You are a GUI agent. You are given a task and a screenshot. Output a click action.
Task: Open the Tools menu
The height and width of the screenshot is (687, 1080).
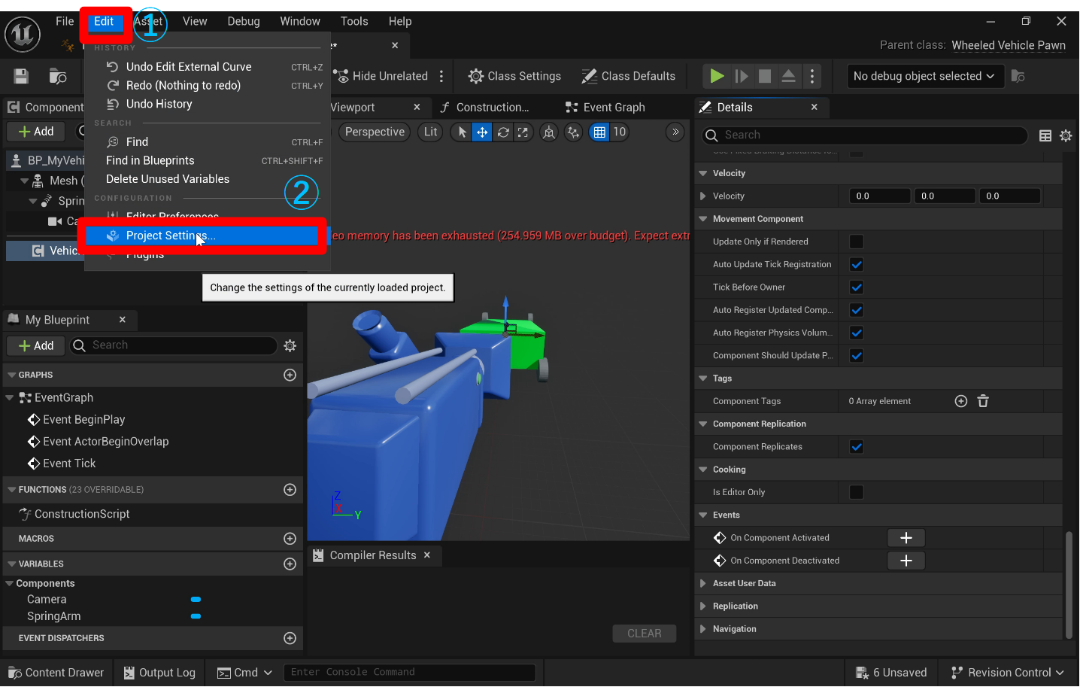[354, 21]
